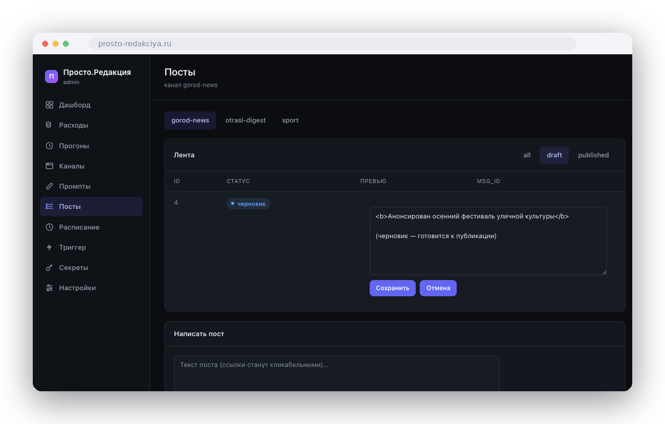
Task: Focus the Текст поста input field
Action: pyautogui.click(x=337, y=373)
